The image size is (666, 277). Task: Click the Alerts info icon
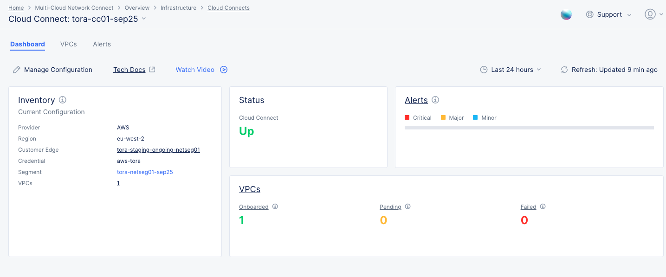[x=435, y=100]
